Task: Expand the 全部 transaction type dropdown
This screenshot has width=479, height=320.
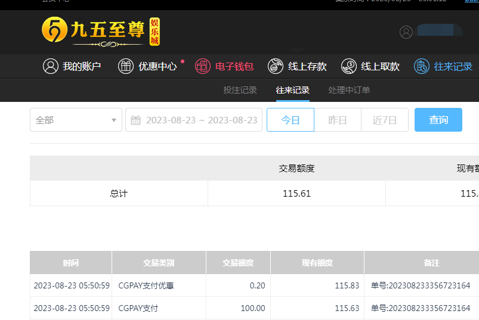Action: coord(76,120)
